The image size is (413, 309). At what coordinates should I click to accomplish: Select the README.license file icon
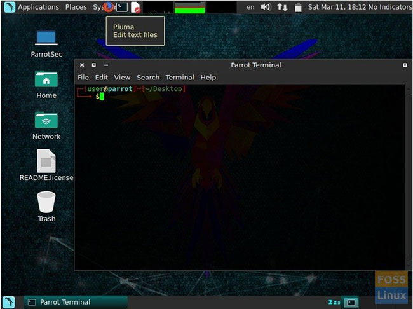point(46,165)
